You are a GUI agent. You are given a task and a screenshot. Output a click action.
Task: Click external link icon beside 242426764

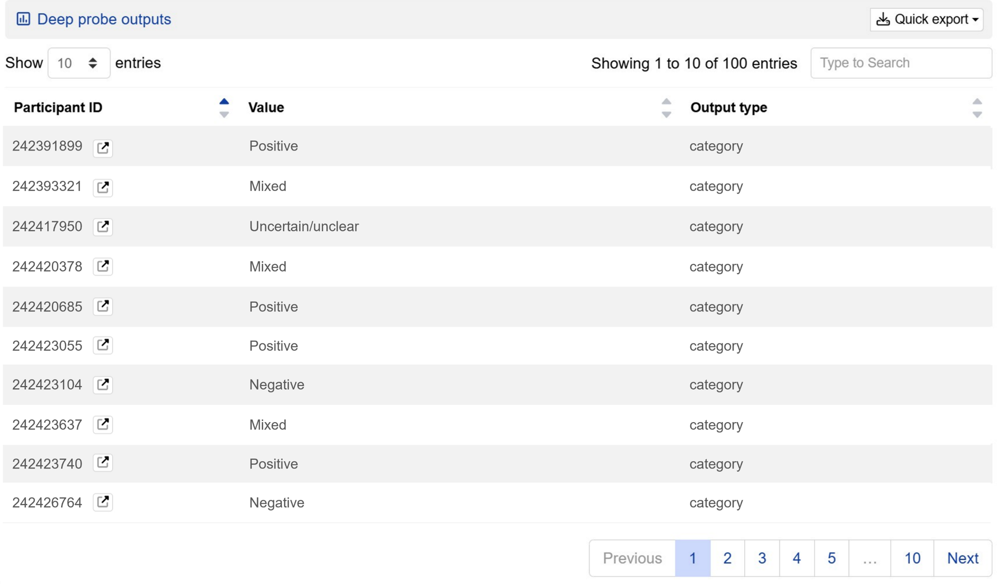(103, 502)
